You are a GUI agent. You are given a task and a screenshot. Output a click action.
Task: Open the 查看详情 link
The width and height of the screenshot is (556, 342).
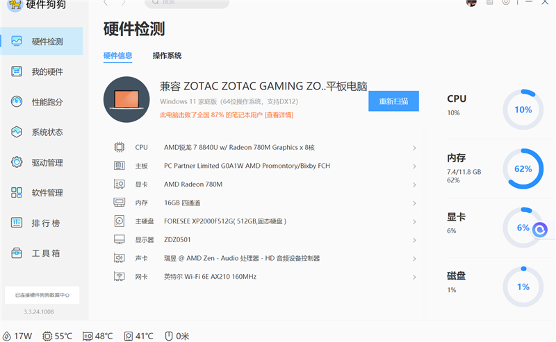(x=279, y=114)
